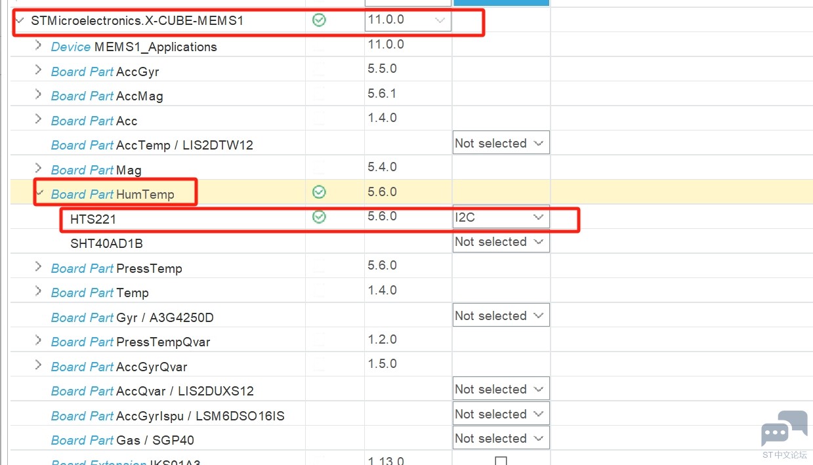Open the AccTemp / LIS2DTW12 selection dropdown
813x465 pixels.
(x=501, y=143)
